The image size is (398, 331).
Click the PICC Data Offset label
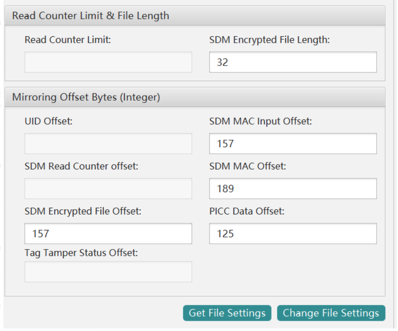pos(247,211)
